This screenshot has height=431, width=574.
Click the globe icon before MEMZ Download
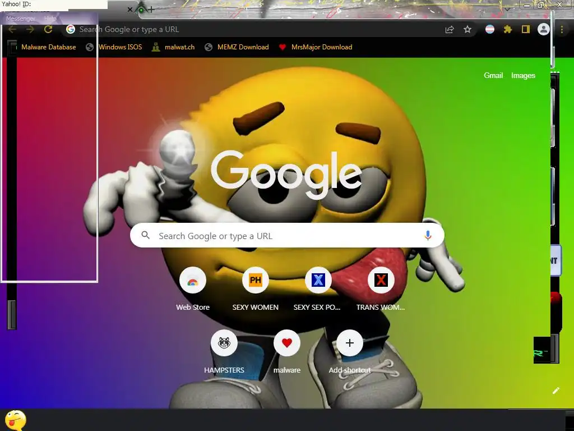coord(209,47)
